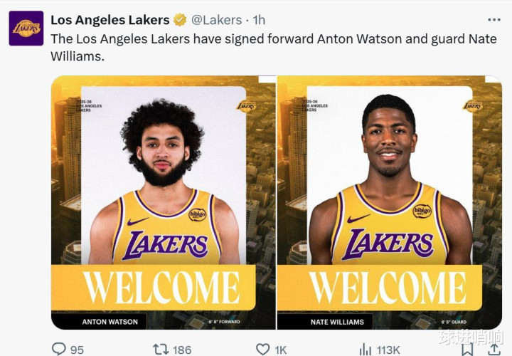Viewport: 512px width, 356px height.
Task: Bookmark this Lakers tweet
Action: [466, 350]
